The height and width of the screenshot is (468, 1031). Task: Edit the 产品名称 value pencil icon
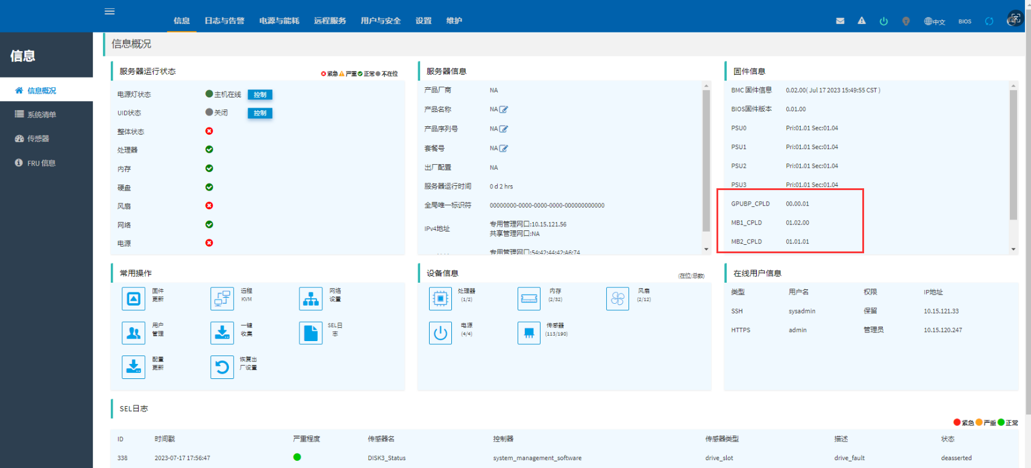(504, 109)
